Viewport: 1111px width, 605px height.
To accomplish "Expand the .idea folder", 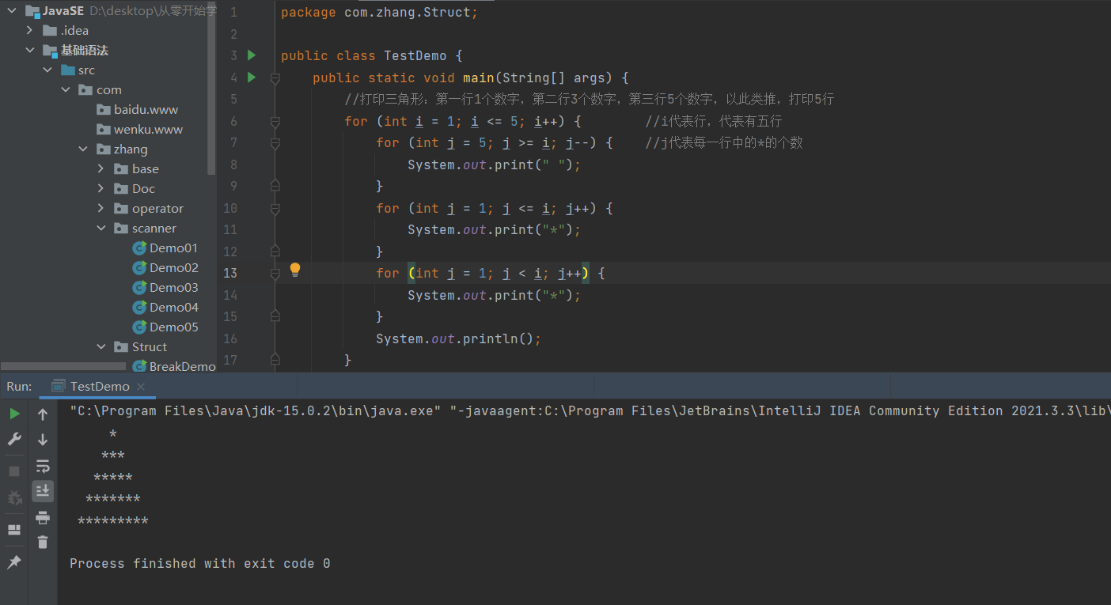I will (30, 30).
